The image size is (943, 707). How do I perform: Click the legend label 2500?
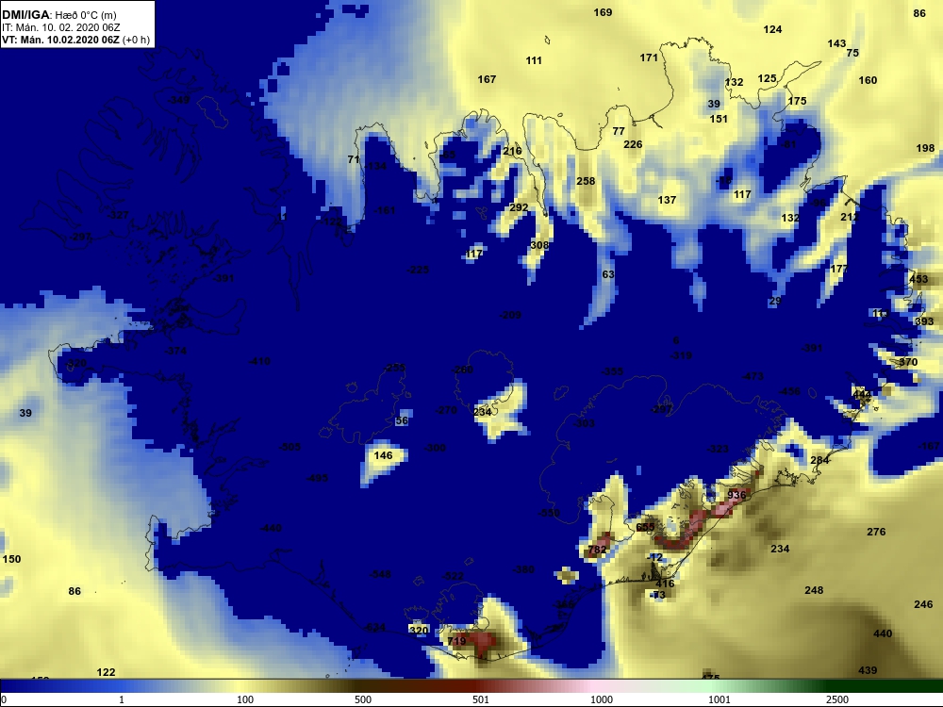click(x=837, y=699)
